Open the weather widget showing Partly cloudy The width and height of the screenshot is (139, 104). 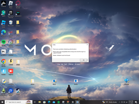(110, 102)
